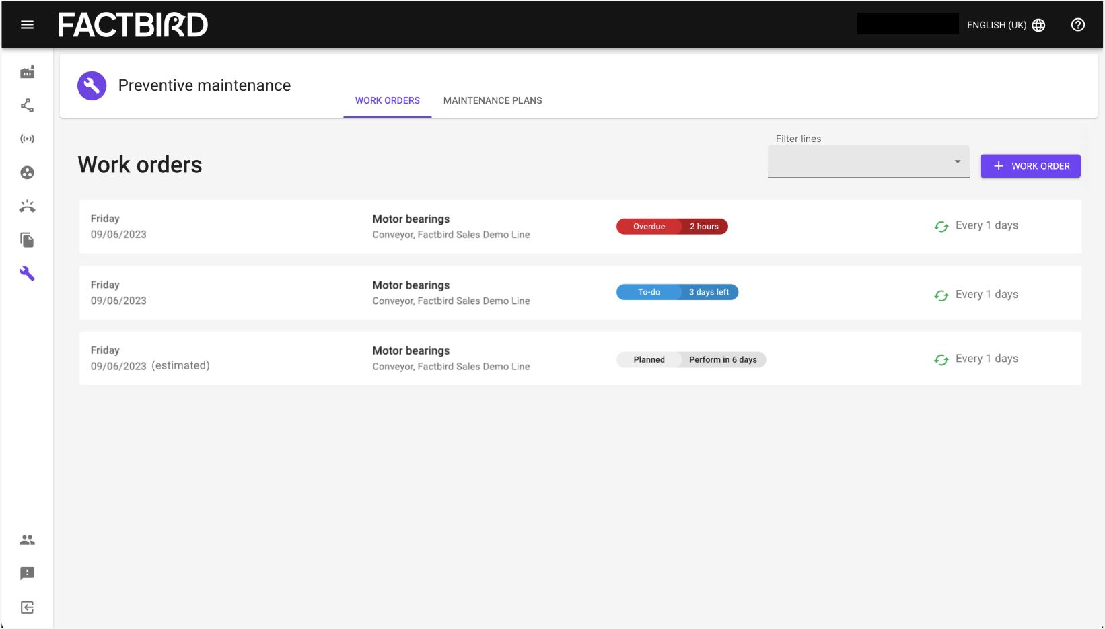
Task: Open the documents/reports sidebar icon
Action: 27,240
